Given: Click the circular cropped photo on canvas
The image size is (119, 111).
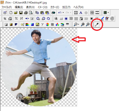Looking at the screenshot, I should (x=39, y=67).
